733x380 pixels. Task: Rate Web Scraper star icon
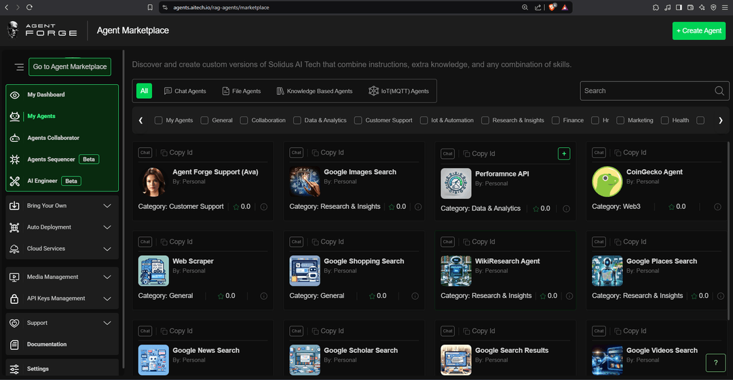[x=221, y=296]
